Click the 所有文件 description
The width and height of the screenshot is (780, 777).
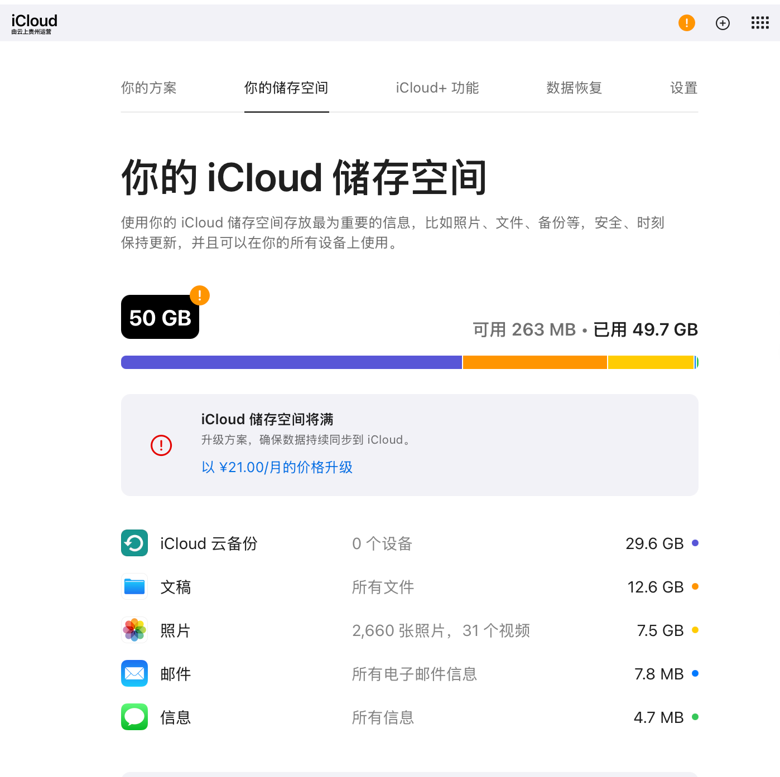click(x=383, y=587)
